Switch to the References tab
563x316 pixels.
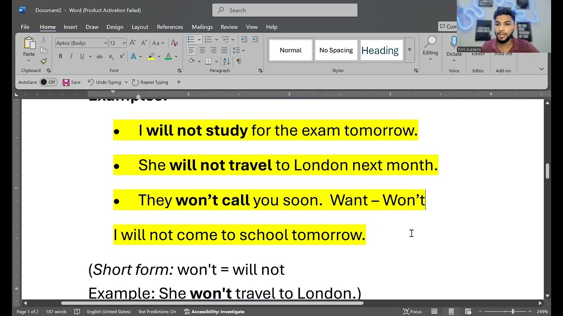pos(170,27)
